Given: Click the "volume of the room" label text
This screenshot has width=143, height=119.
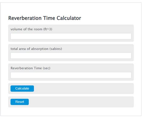Looking at the screenshot, I should (27, 29).
